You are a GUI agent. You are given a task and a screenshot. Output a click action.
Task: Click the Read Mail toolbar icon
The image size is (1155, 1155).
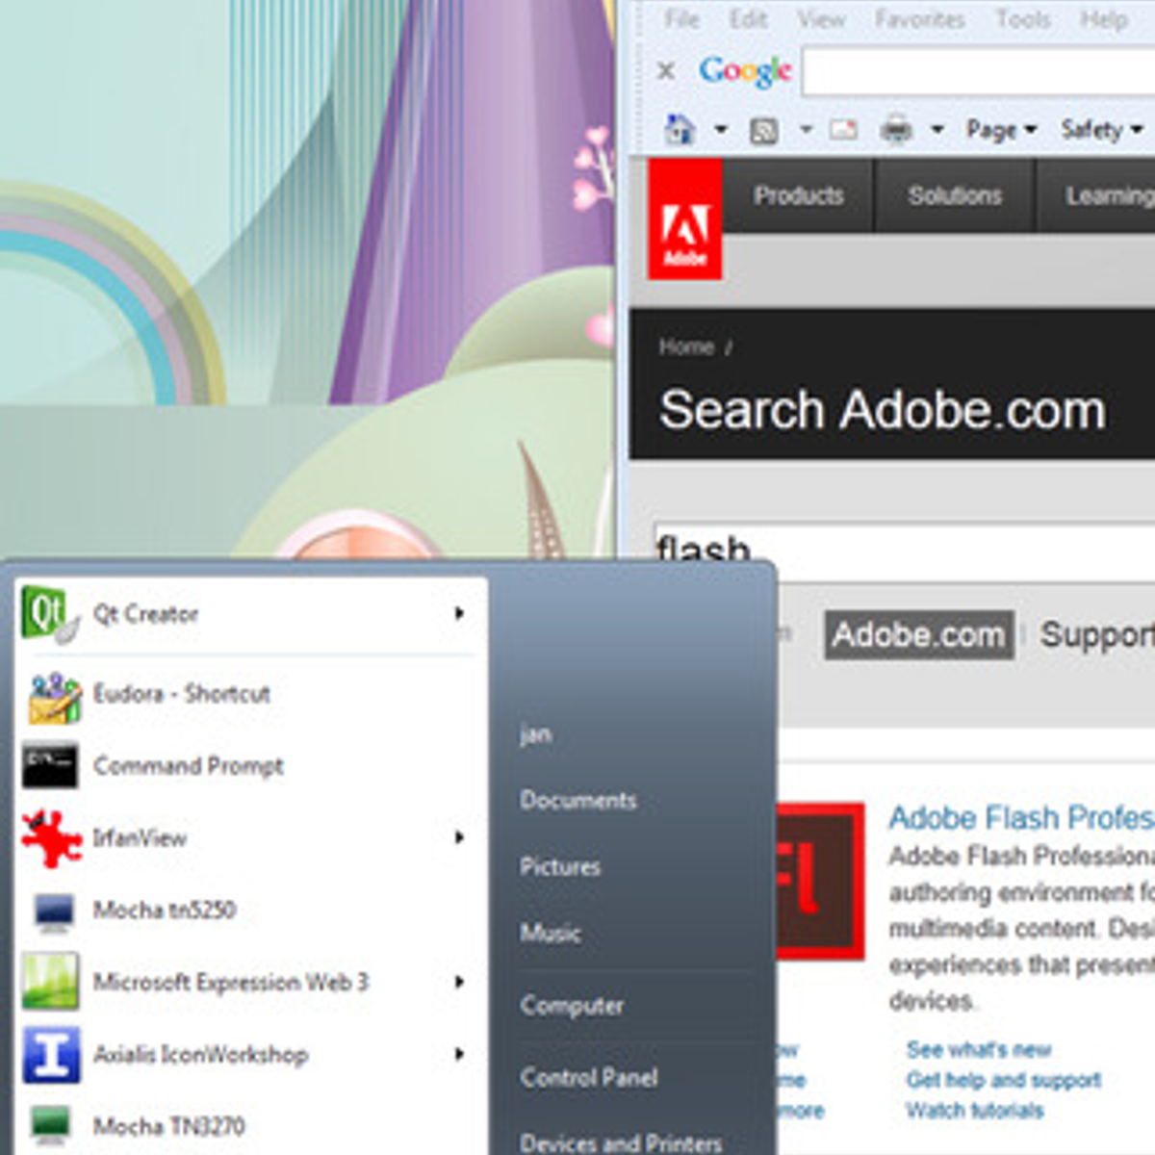pyautogui.click(x=843, y=129)
